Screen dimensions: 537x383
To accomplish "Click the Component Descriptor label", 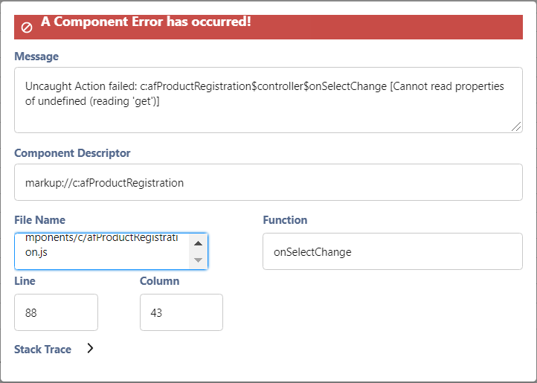I will pyautogui.click(x=72, y=153).
